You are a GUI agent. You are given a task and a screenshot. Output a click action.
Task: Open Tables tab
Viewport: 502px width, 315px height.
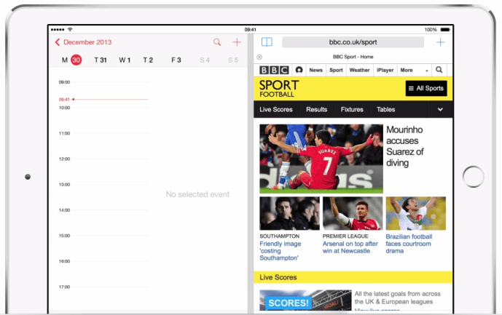[385, 109]
